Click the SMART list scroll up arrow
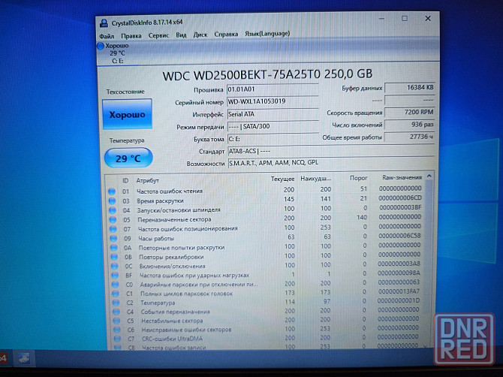503x377 pixels. pos(429,176)
